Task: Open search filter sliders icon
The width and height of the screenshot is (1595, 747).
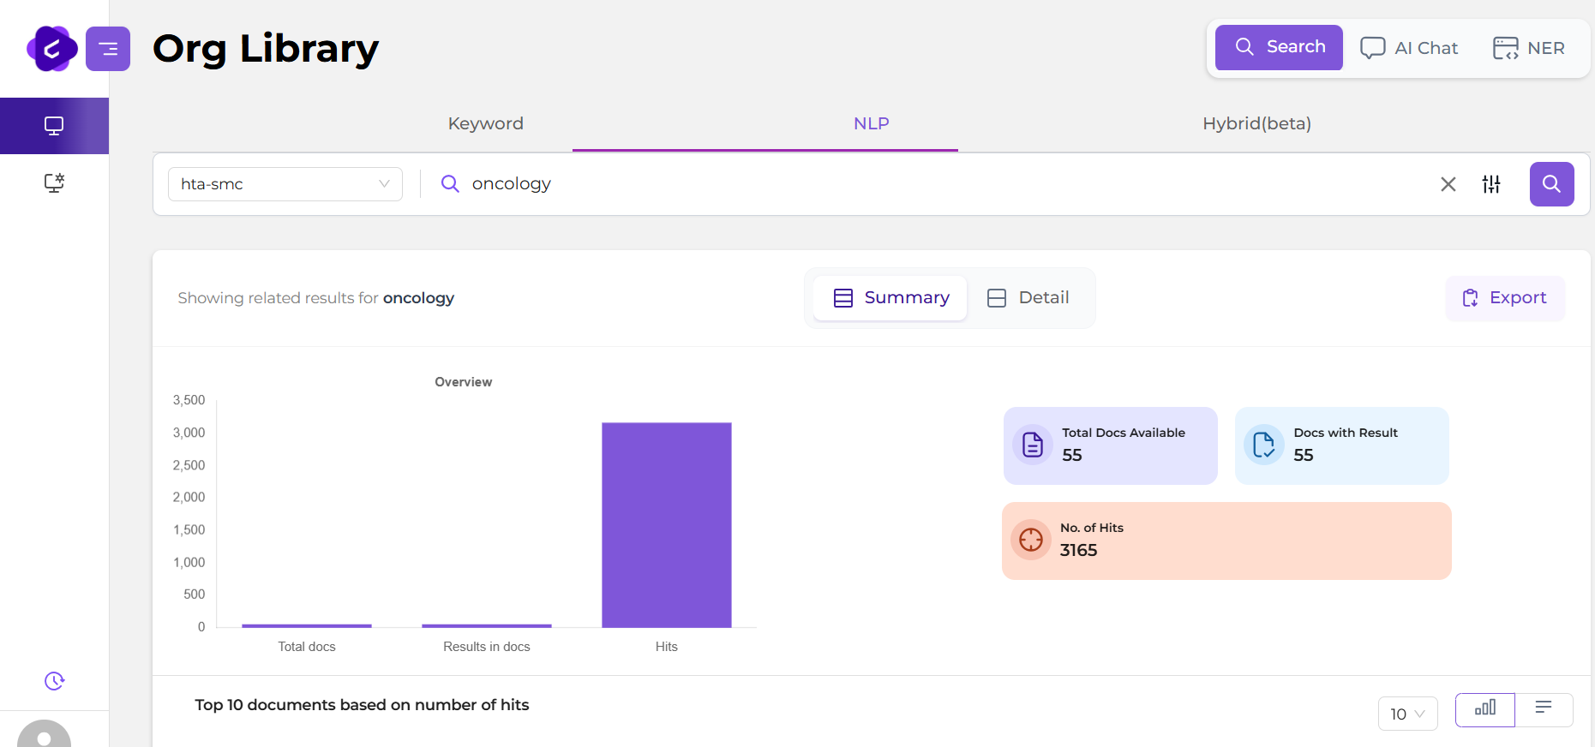Action: [x=1491, y=184]
